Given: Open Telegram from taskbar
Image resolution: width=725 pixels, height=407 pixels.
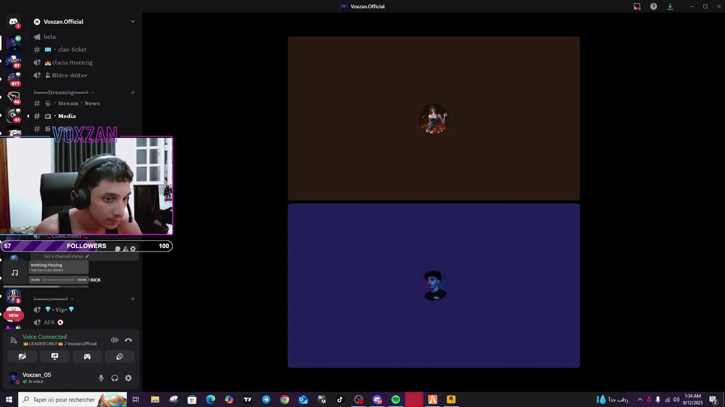Looking at the screenshot, I should (266, 400).
